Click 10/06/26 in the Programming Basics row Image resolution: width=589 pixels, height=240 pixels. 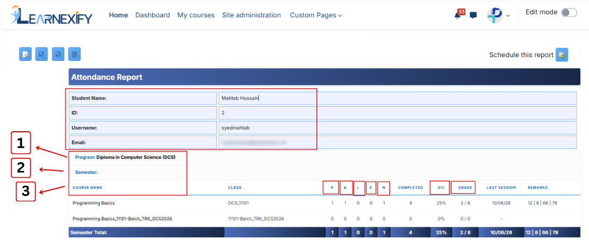501,203
